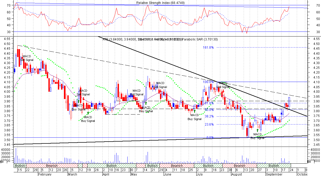The width and height of the screenshot is (321, 176).
Task: Click the 30 value on left RSI axis
Action: click(8, 32)
